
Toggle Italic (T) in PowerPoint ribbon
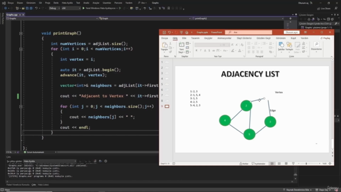pyautogui.click(x=200, y=51)
